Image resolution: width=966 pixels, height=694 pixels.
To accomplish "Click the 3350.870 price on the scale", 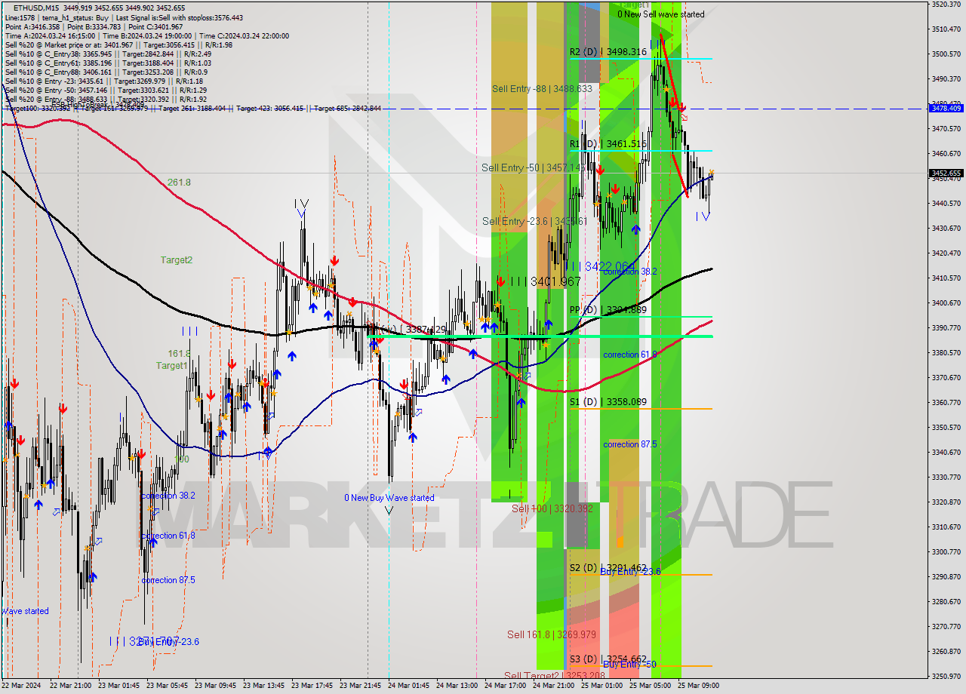I will coord(946,427).
